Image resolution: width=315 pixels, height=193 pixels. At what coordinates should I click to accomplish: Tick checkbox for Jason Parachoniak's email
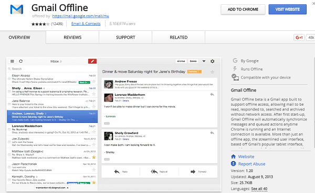click(x=9, y=167)
